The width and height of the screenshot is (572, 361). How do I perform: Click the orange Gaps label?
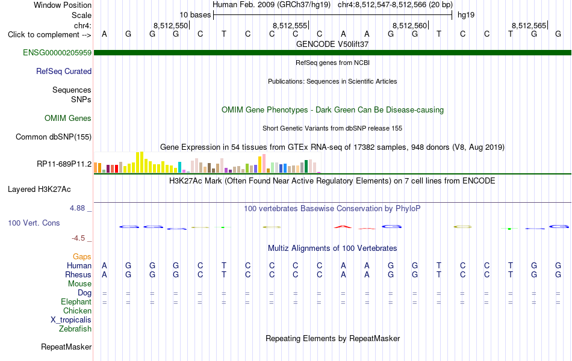pos(82,257)
